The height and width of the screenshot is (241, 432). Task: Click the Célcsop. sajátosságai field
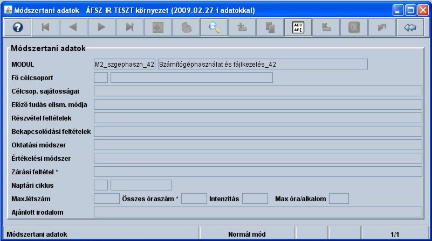pos(258,91)
